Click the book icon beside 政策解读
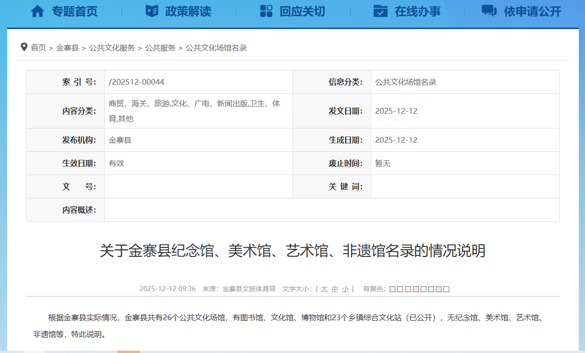Image resolution: width=585 pixels, height=353 pixels. (152, 11)
